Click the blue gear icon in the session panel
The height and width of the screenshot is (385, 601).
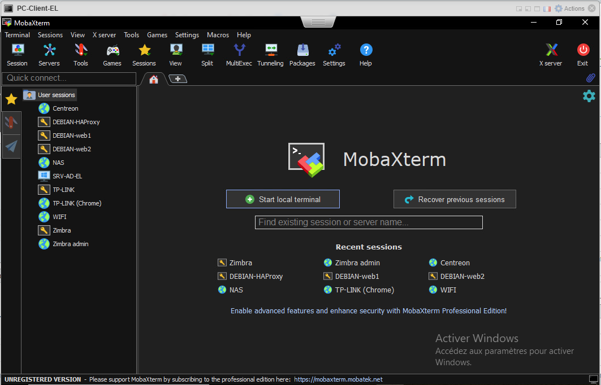589,96
